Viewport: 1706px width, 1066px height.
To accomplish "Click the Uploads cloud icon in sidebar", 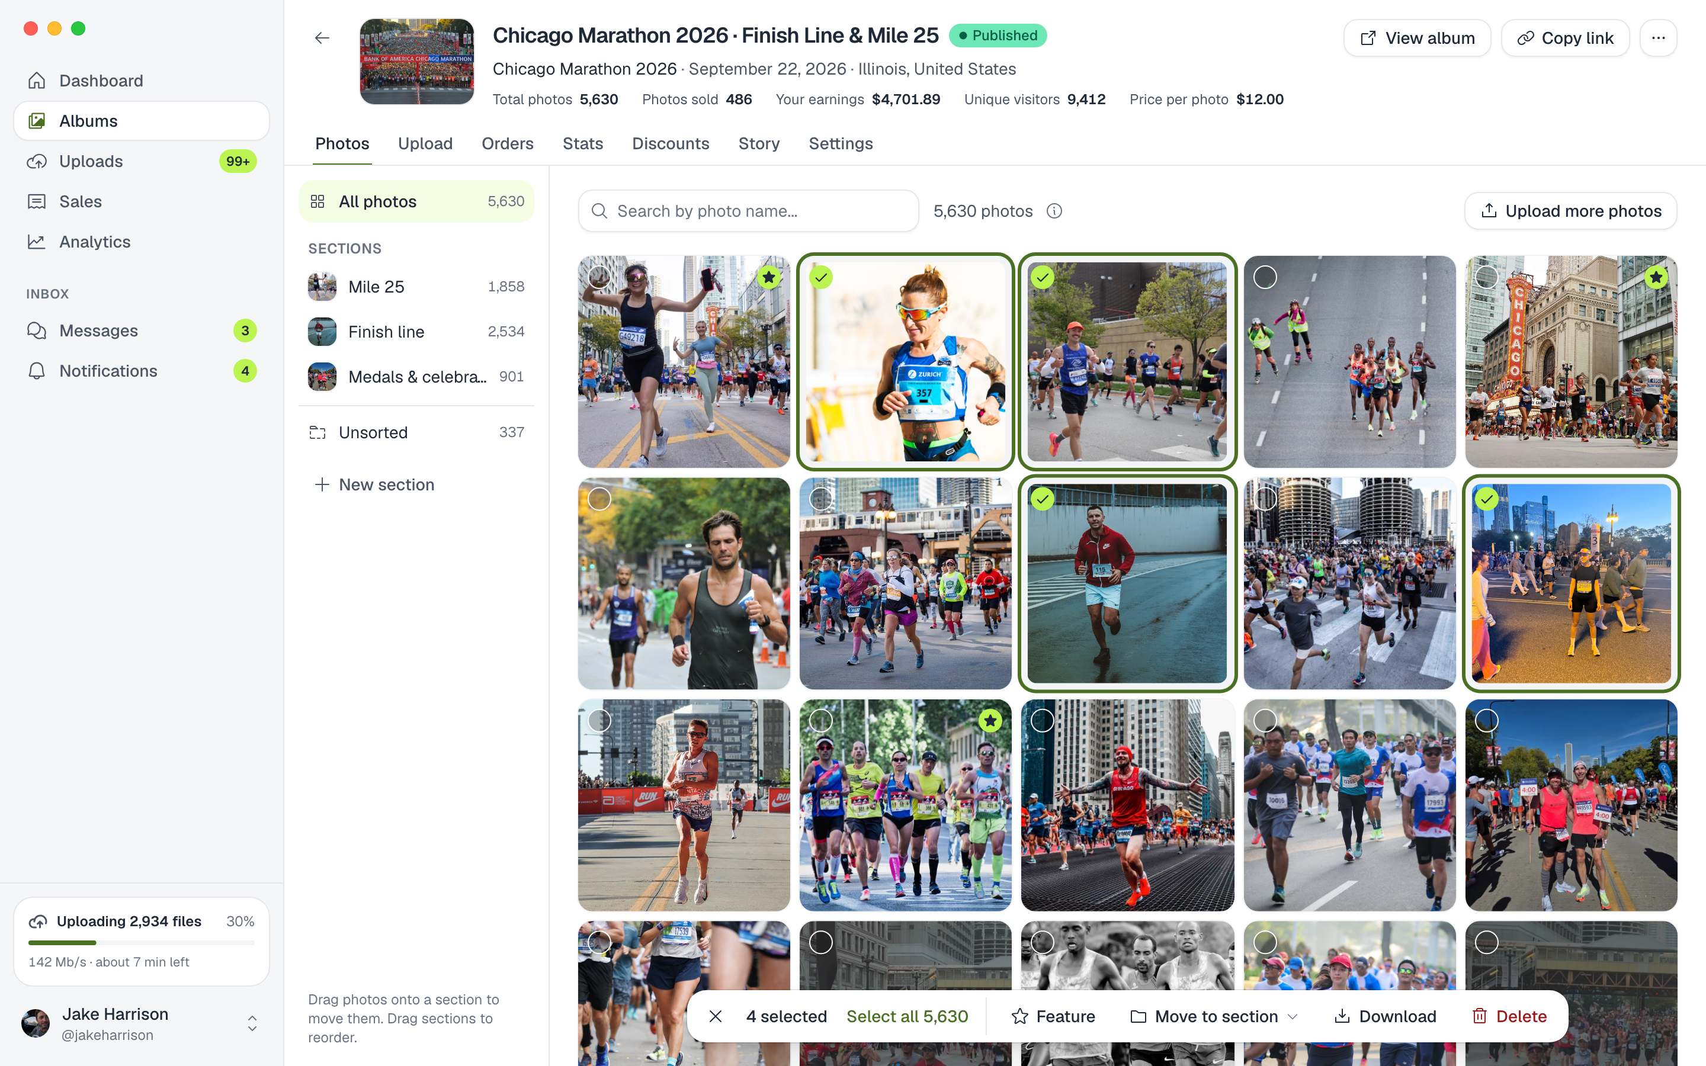I will click(37, 160).
